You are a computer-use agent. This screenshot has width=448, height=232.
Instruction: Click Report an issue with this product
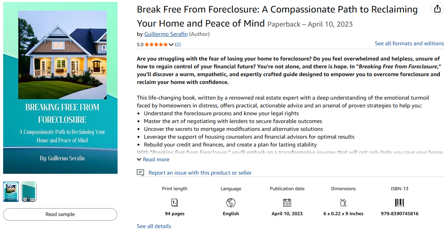pos(200,173)
